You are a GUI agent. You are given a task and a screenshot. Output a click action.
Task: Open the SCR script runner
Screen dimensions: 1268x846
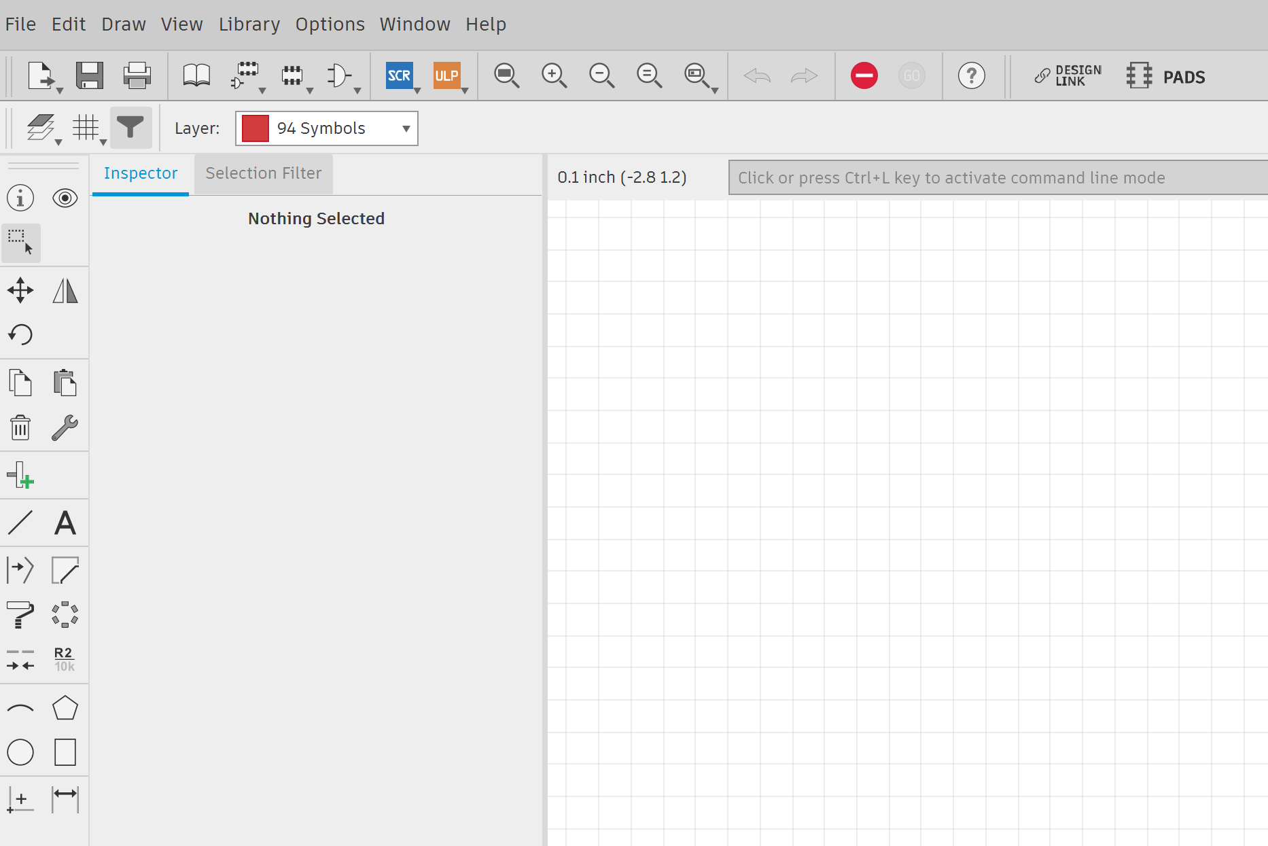pos(400,76)
